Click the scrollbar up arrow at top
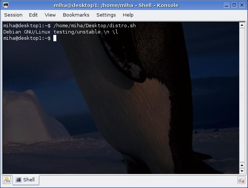Screen dimensions: 248x188 point(242,25)
